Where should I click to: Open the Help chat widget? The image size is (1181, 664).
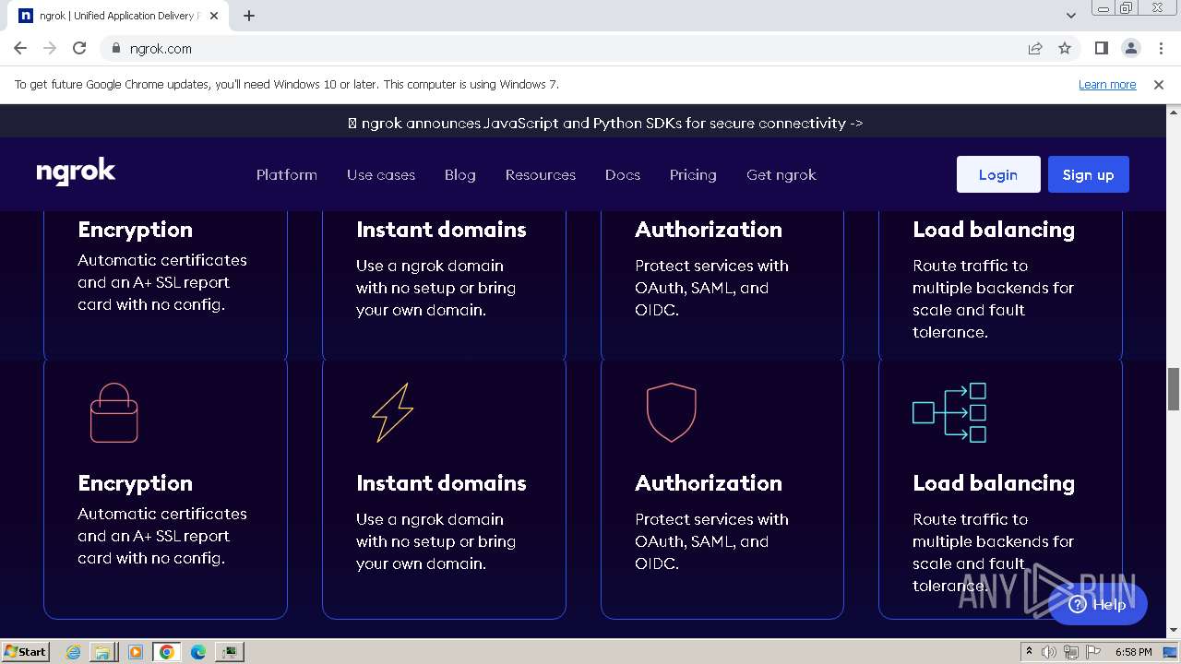[x=1098, y=604]
